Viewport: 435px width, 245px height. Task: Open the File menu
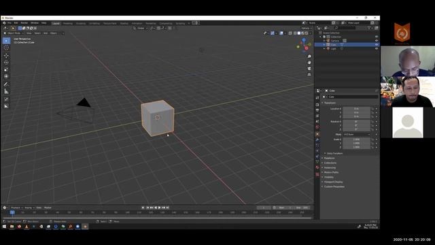(x=10, y=23)
